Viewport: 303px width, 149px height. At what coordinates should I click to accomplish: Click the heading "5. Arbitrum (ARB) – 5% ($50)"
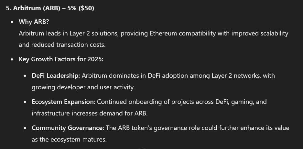(x=50, y=8)
